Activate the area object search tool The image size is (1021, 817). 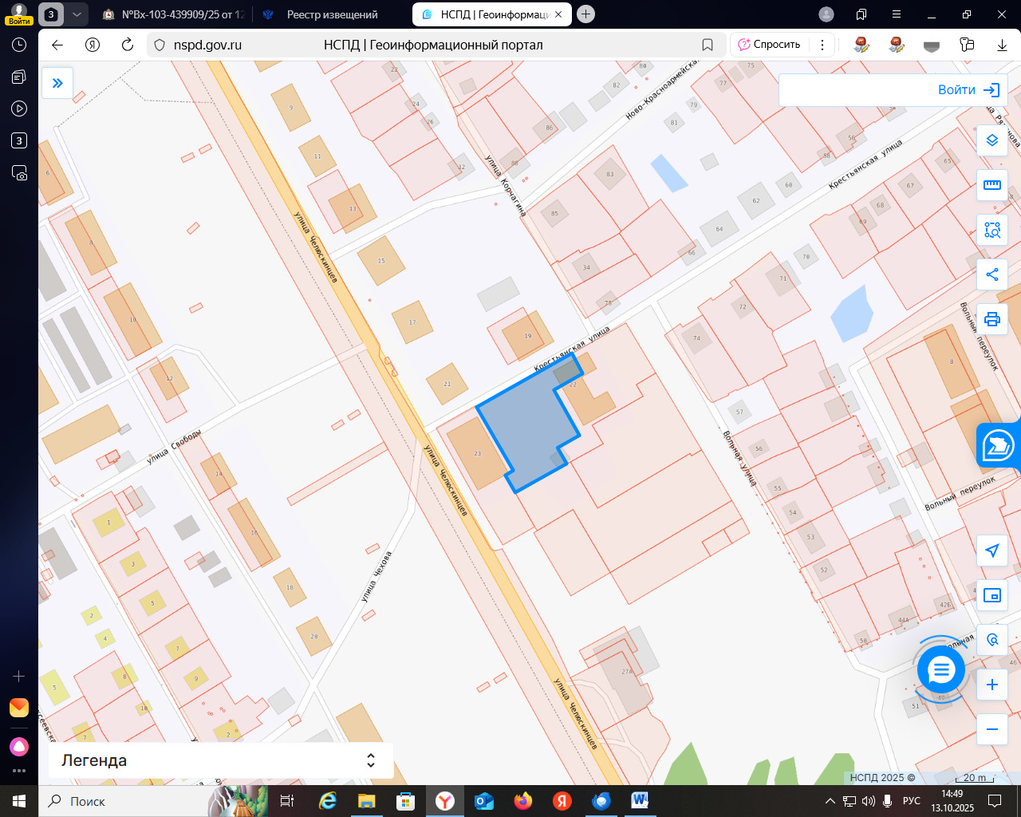coord(992,230)
